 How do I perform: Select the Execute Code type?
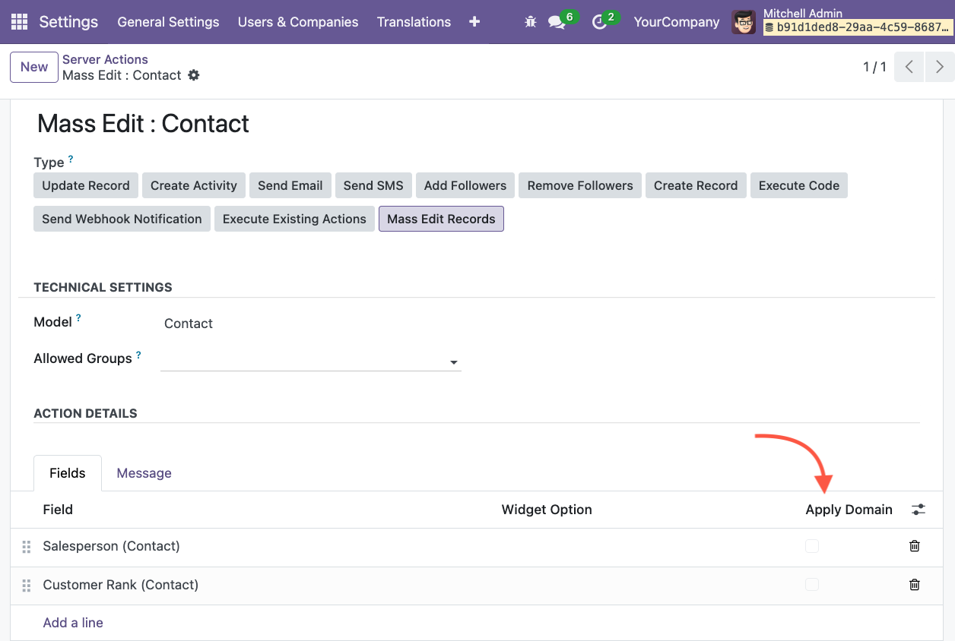click(799, 185)
